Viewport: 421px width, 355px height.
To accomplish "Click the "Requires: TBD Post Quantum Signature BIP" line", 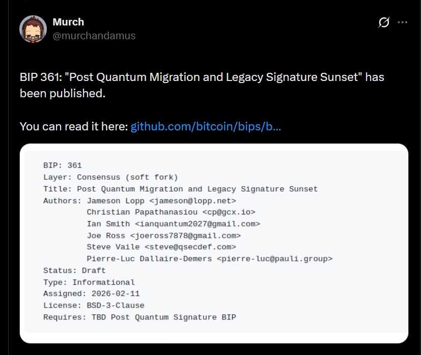I will tap(139, 317).
